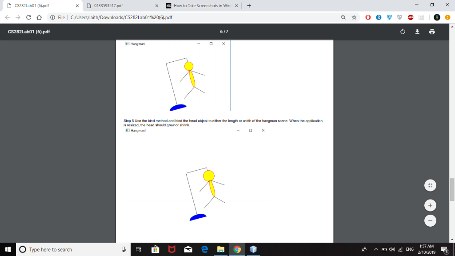
Task: Open the Action Center notifications
Action: [x=444, y=250]
